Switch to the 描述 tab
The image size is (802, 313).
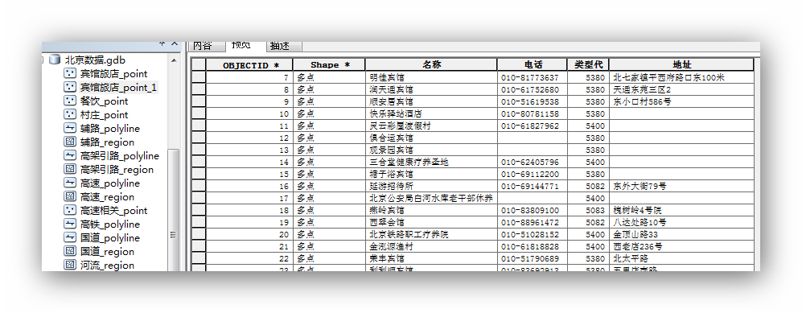(x=284, y=46)
